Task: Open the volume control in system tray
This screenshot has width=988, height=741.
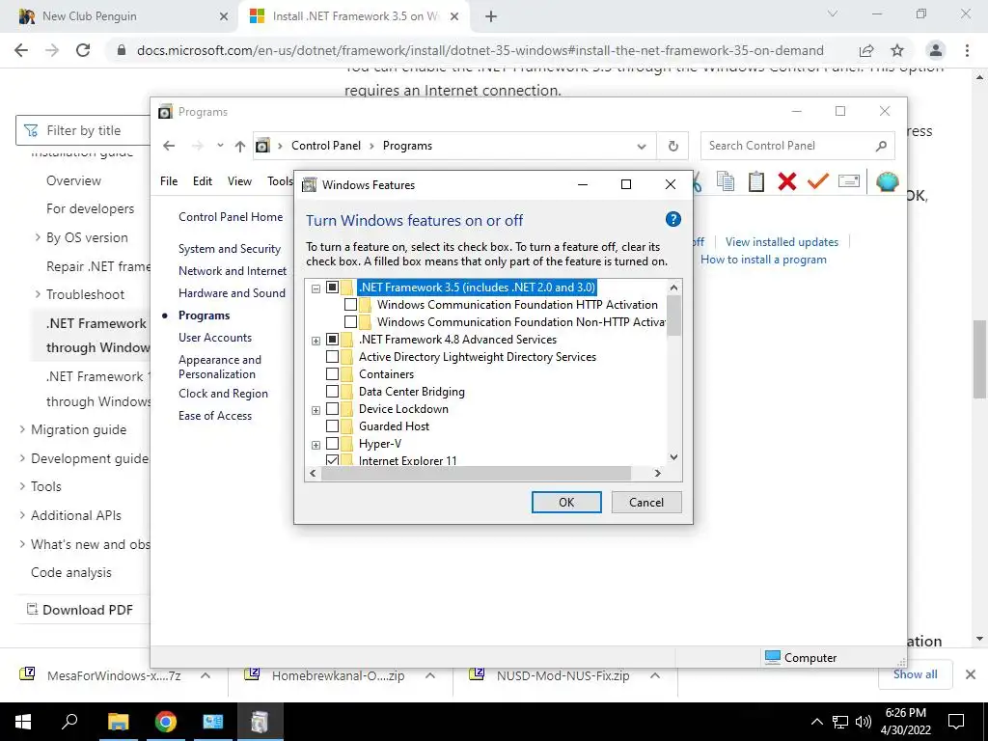Action: 864,722
